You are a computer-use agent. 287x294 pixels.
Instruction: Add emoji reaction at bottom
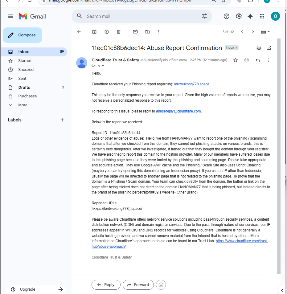(161, 285)
